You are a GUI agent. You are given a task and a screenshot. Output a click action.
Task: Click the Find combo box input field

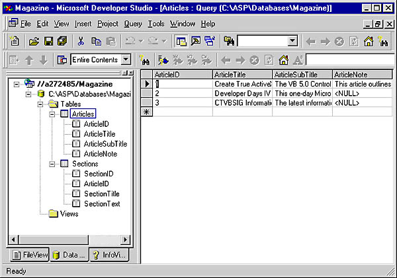click(x=263, y=41)
